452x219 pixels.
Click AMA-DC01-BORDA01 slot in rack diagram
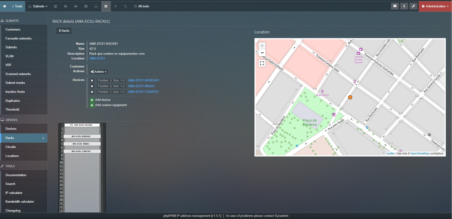point(82,136)
